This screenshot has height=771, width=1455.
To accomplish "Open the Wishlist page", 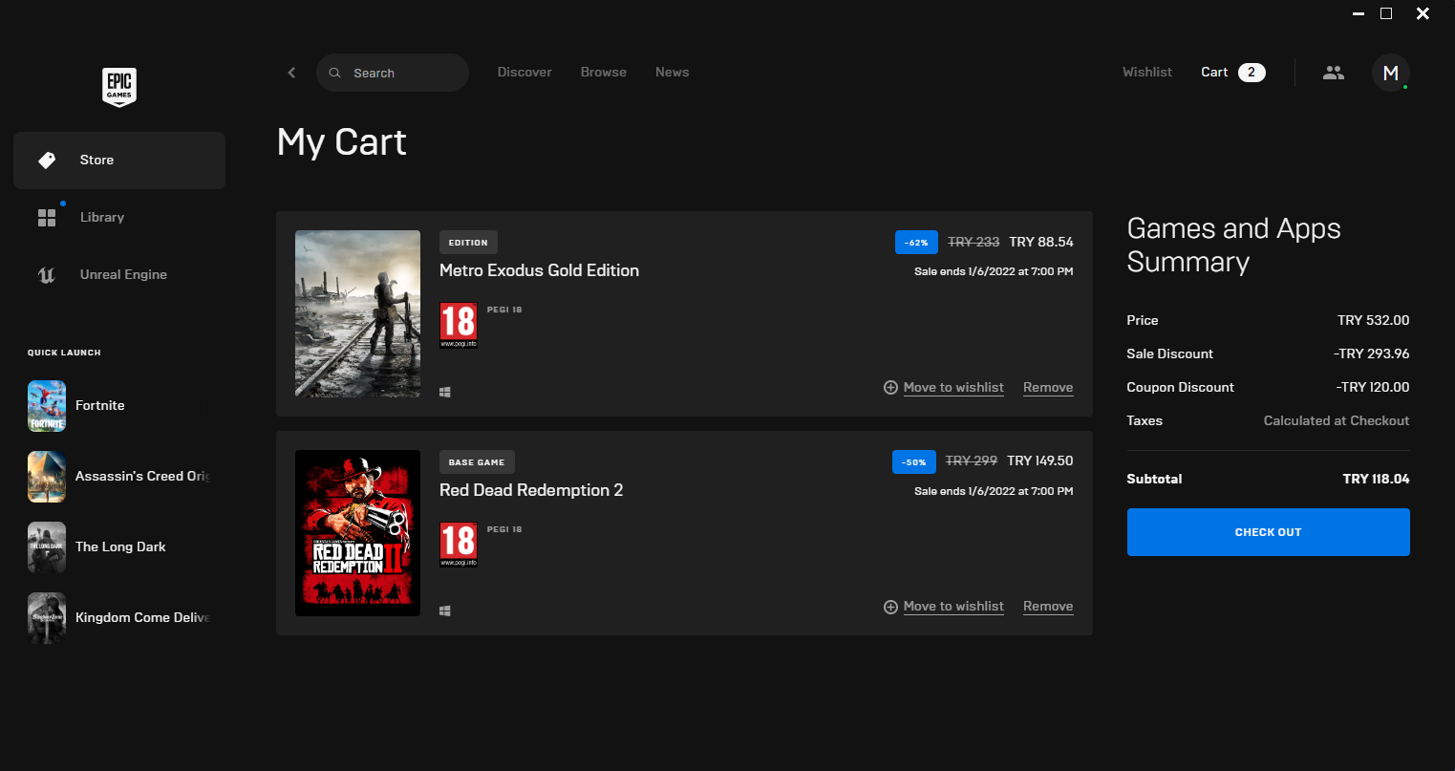I will pos(1147,73).
